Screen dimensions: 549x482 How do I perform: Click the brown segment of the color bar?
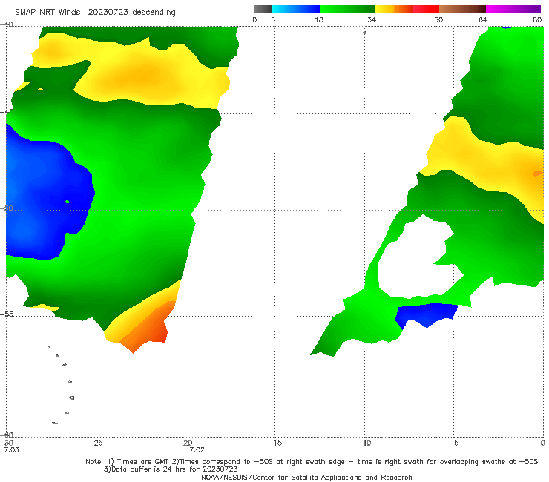462,9
